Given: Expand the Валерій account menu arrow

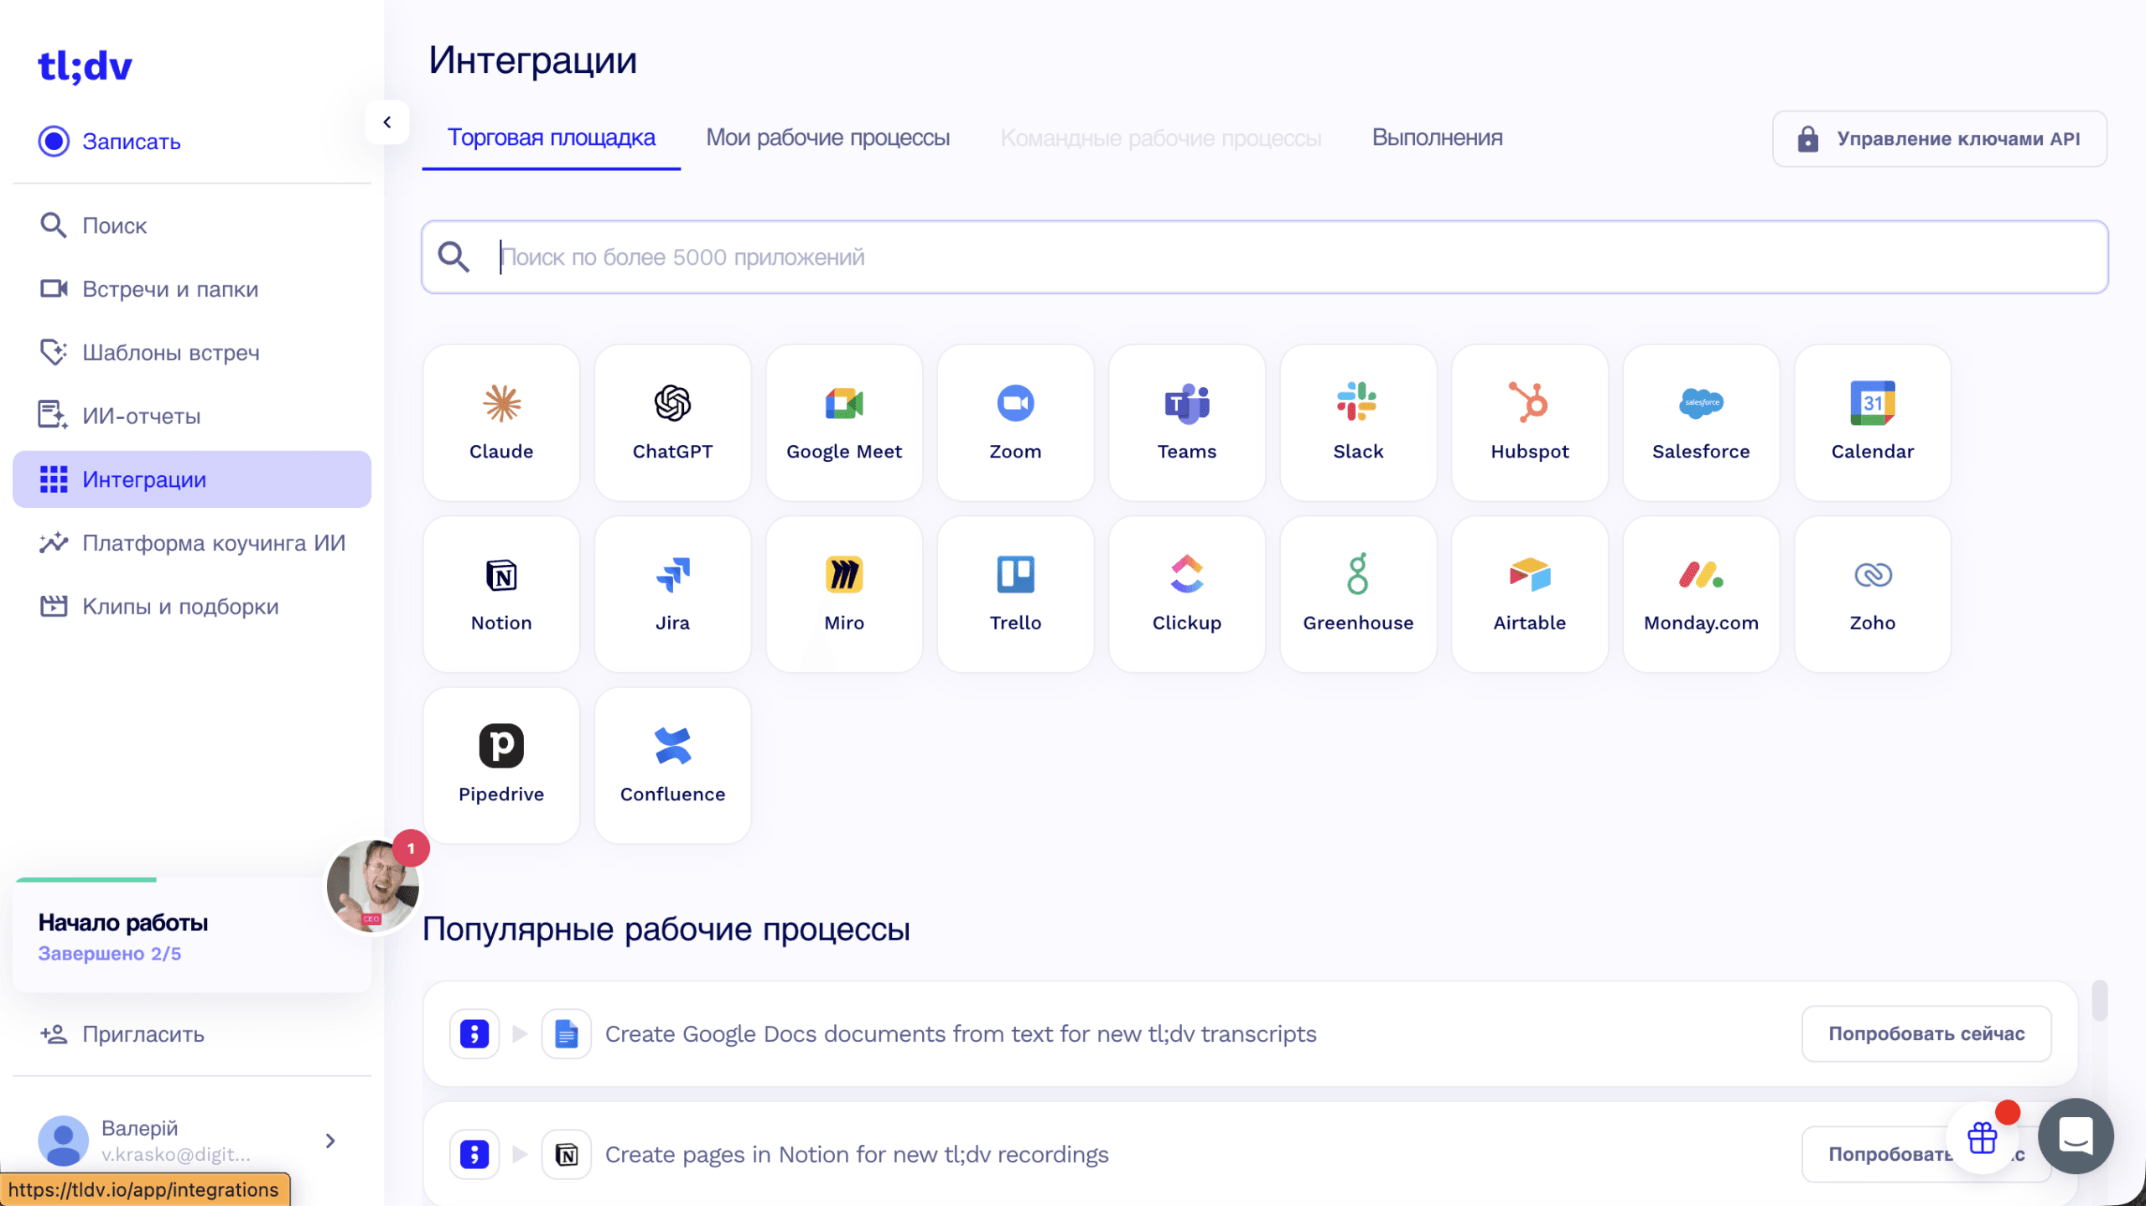Looking at the screenshot, I should 330,1141.
